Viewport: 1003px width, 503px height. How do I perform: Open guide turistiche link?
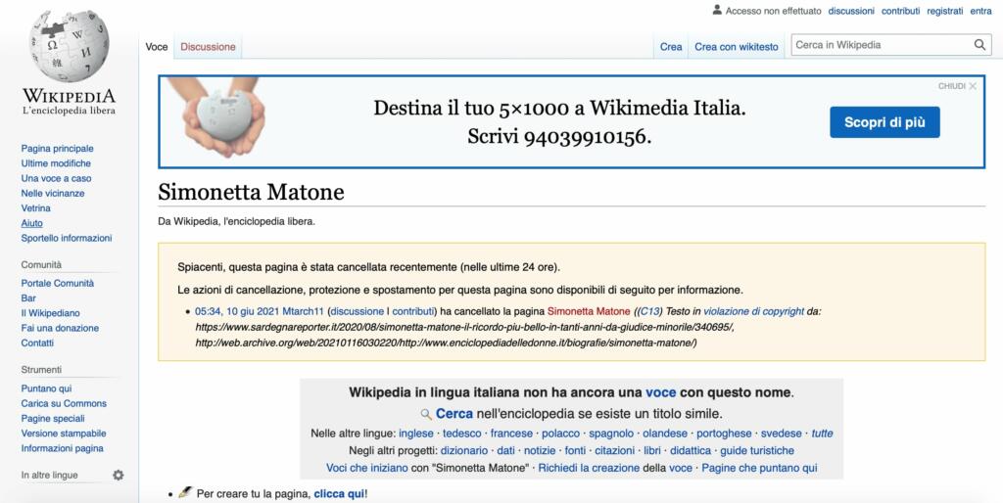[757, 450]
